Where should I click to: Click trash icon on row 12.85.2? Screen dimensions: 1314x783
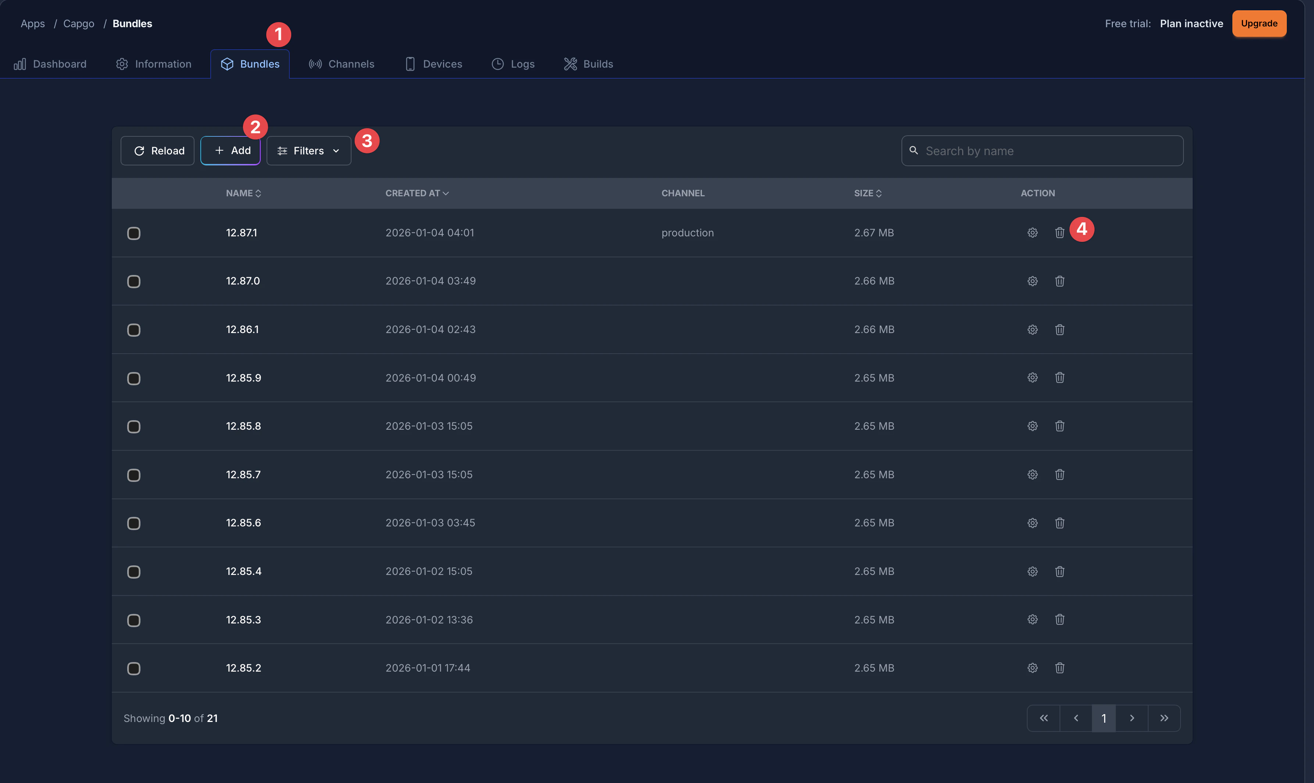1059,668
